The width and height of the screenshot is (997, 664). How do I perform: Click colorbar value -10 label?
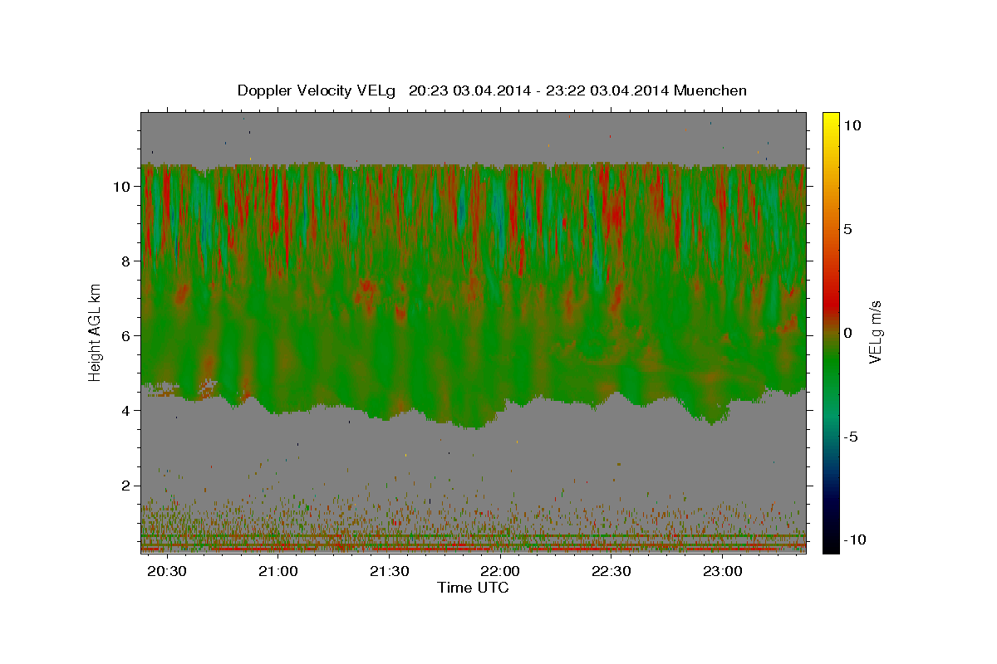pos(856,540)
